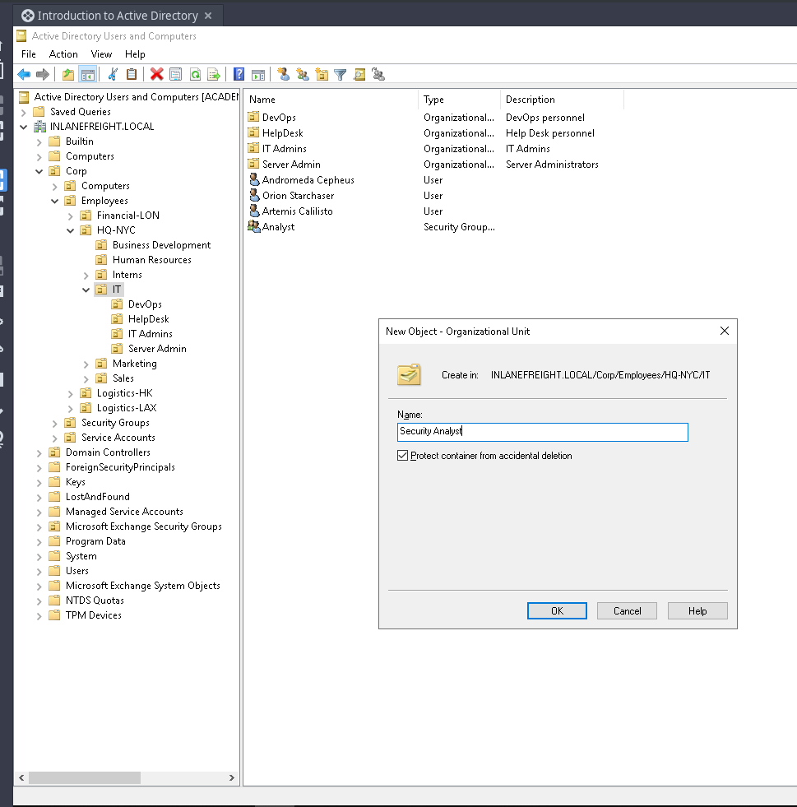Click the Back arrow toolbar icon
Viewport: 797px width, 807px height.
pos(24,75)
